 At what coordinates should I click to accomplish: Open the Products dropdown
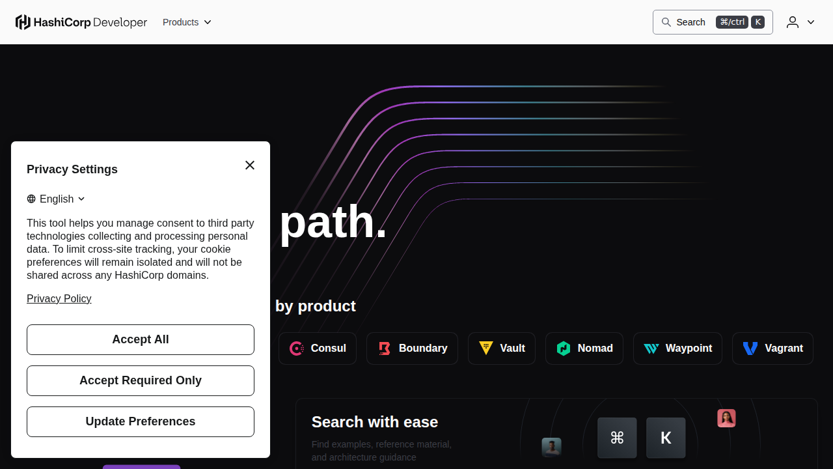[x=187, y=22]
